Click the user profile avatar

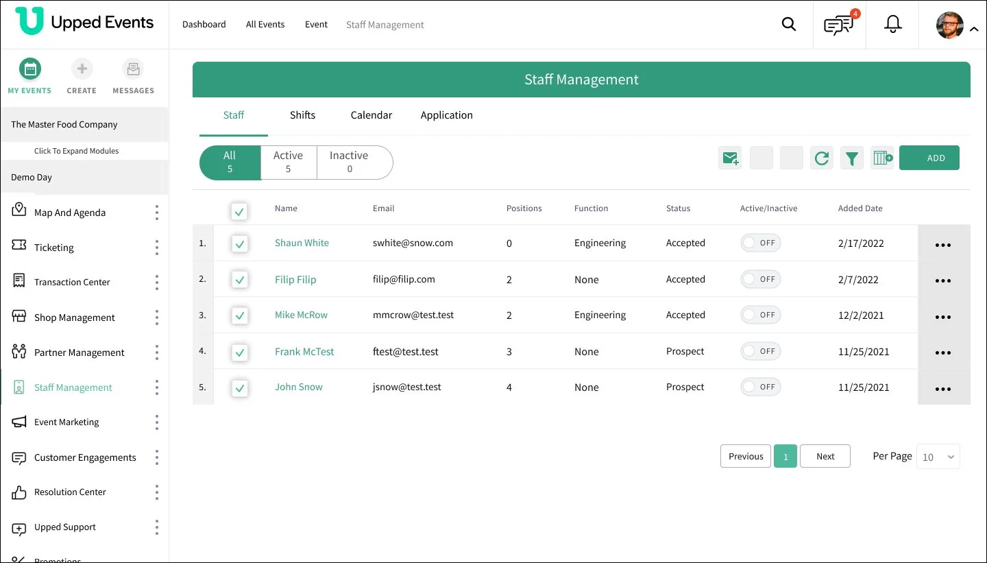point(950,25)
